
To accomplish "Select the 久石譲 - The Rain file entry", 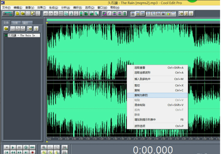I will (24, 36).
